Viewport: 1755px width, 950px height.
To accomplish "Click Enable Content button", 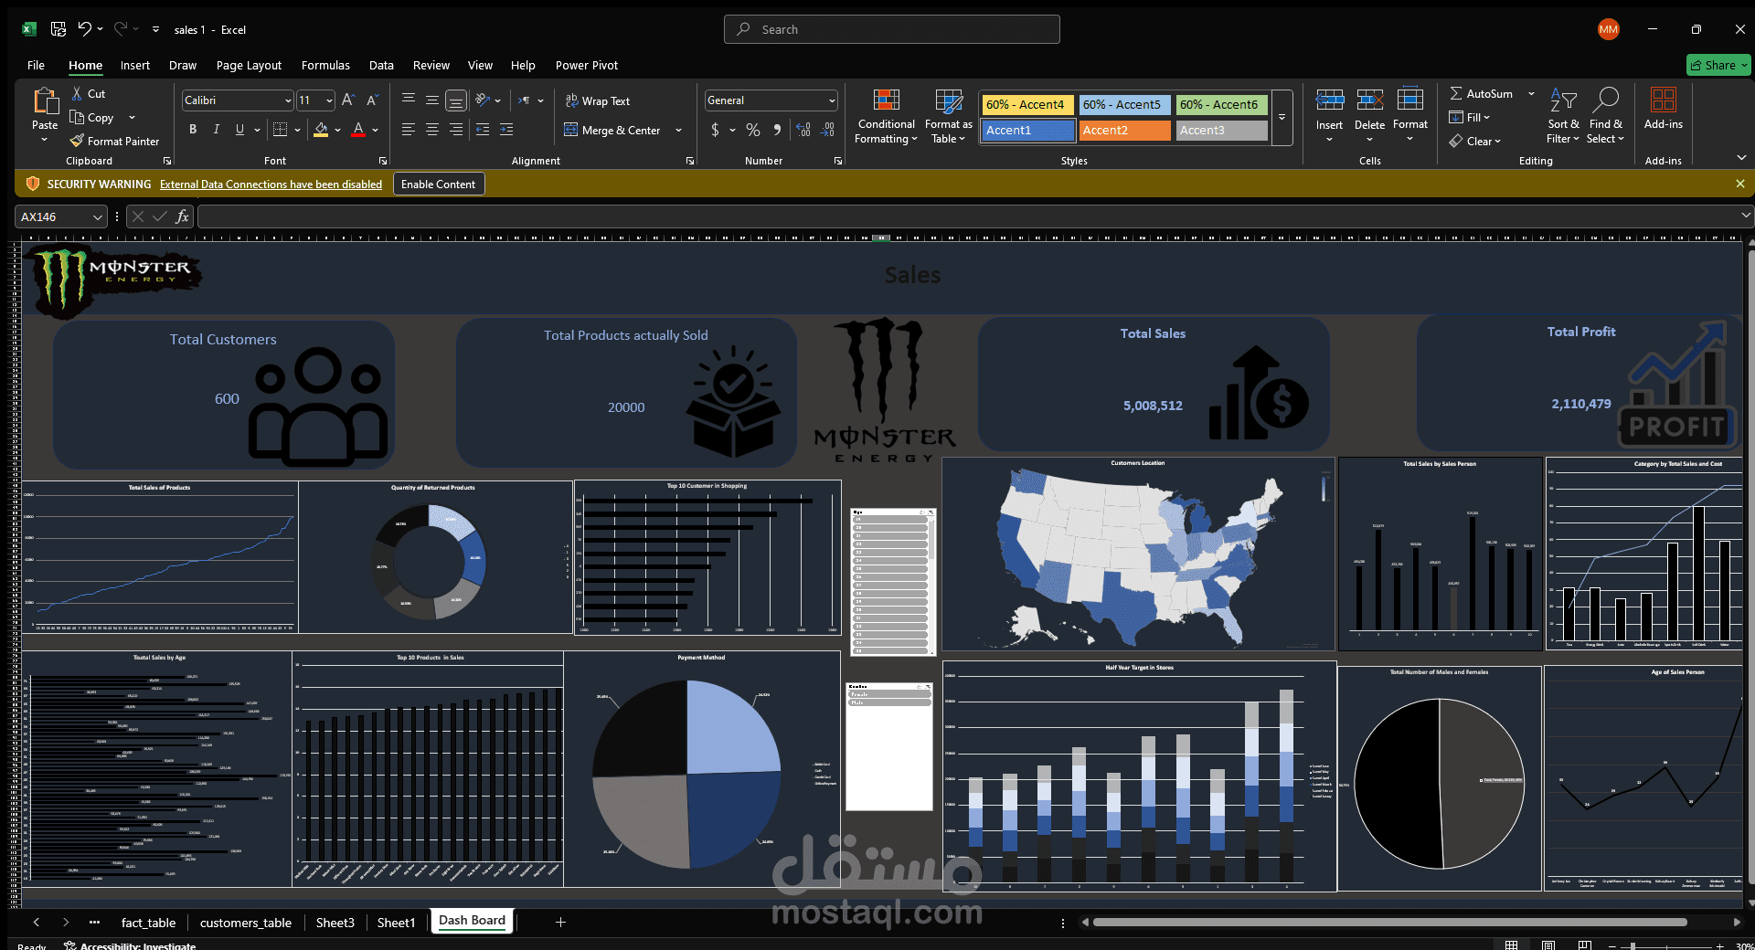I will [439, 184].
